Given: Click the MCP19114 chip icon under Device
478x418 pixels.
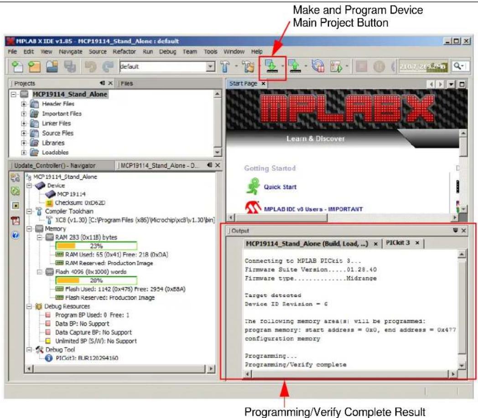Looking at the screenshot, I should click(50, 194).
